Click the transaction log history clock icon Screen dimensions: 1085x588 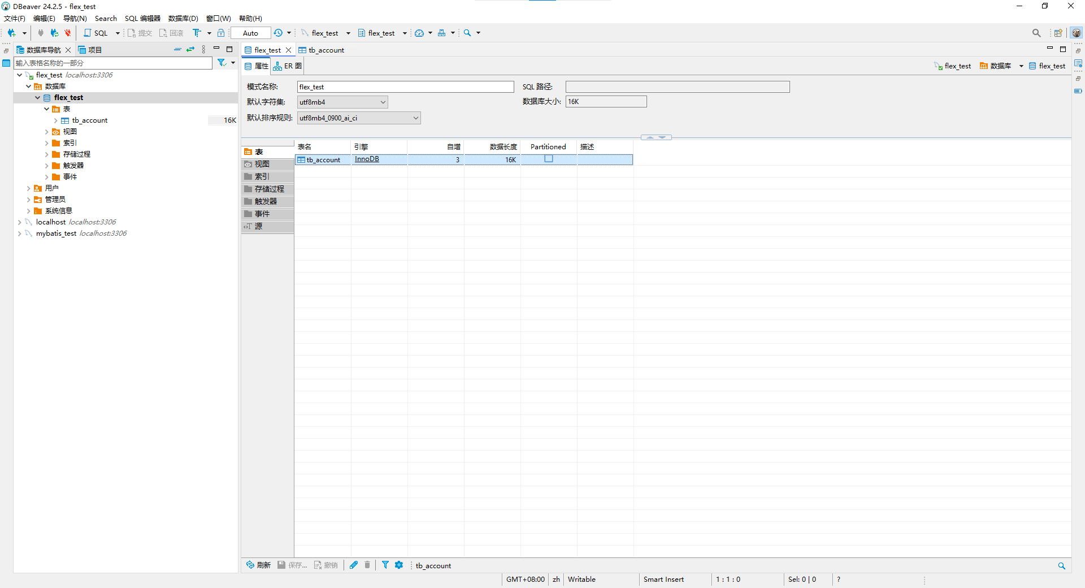point(278,33)
